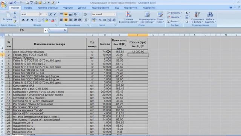241x136 pixels.
Task: Toggle bold (Ж) formatting
Action: 23,20
